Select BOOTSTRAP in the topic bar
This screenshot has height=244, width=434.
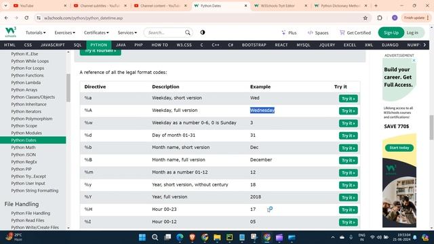(x=254, y=45)
